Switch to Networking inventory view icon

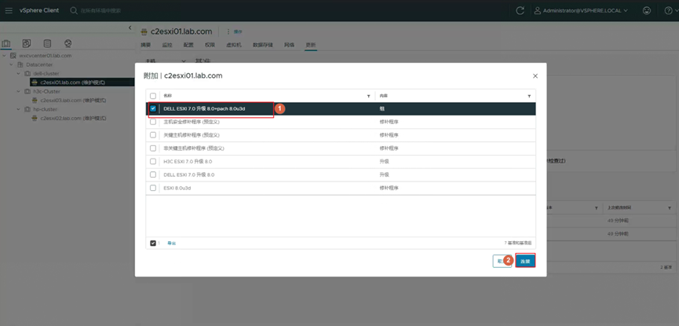coord(68,43)
